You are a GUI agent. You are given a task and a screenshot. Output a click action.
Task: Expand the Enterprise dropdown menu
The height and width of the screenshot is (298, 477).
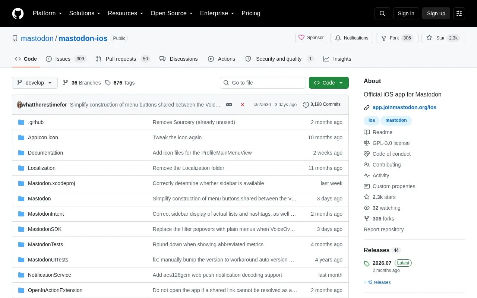(217, 13)
